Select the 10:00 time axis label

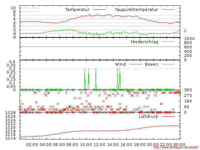click(x=86, y=145)
